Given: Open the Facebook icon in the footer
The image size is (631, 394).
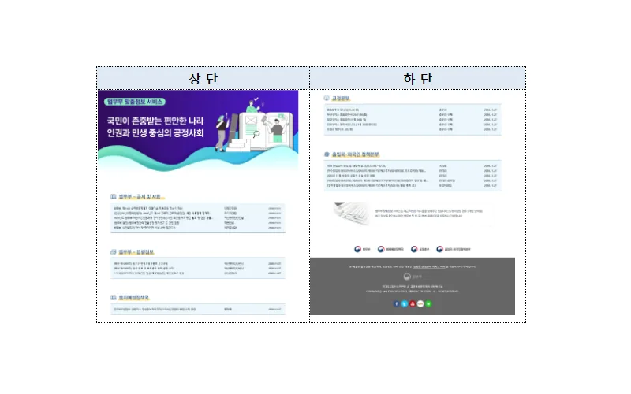Looking at the screenshot, I should tap(396, 304).
